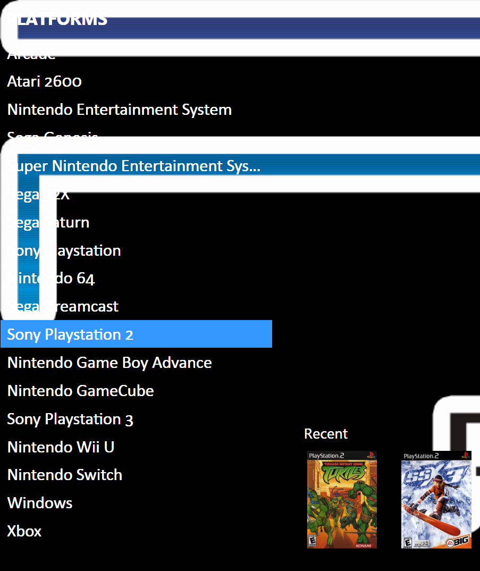Select Sony Playstation 3 platform

[x=136, y=419]
